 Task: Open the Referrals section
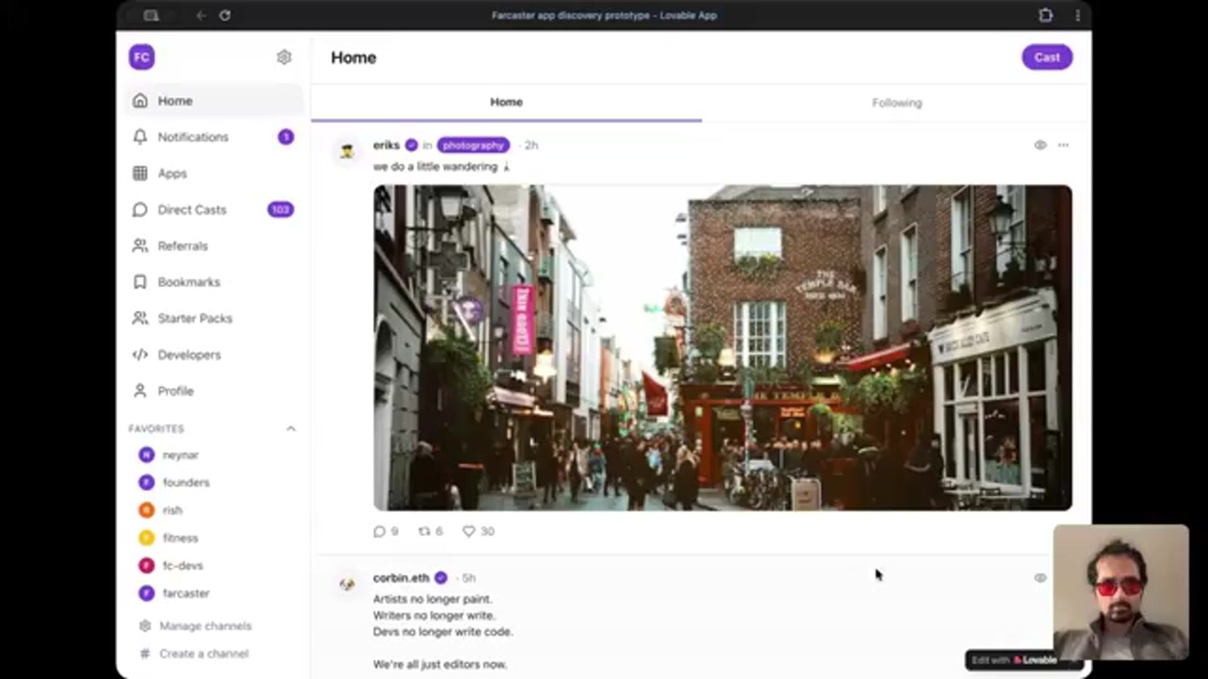[x=183, y=246]
